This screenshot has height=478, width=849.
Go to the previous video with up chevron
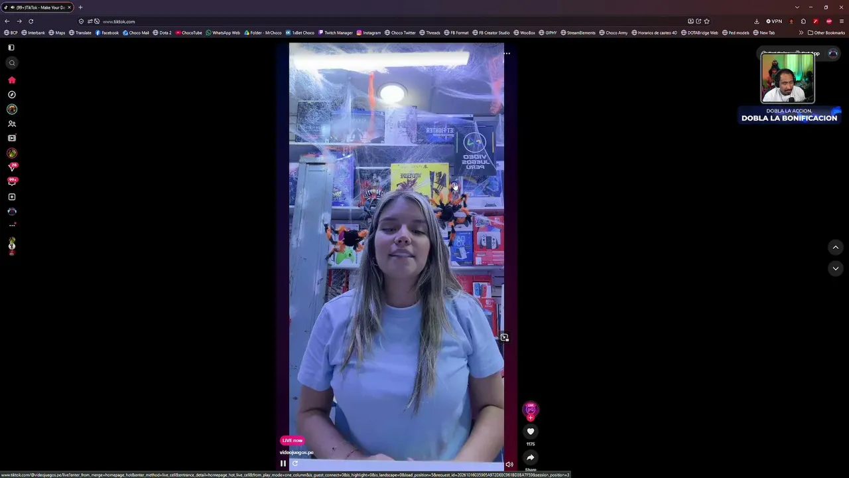click(836, 248)
